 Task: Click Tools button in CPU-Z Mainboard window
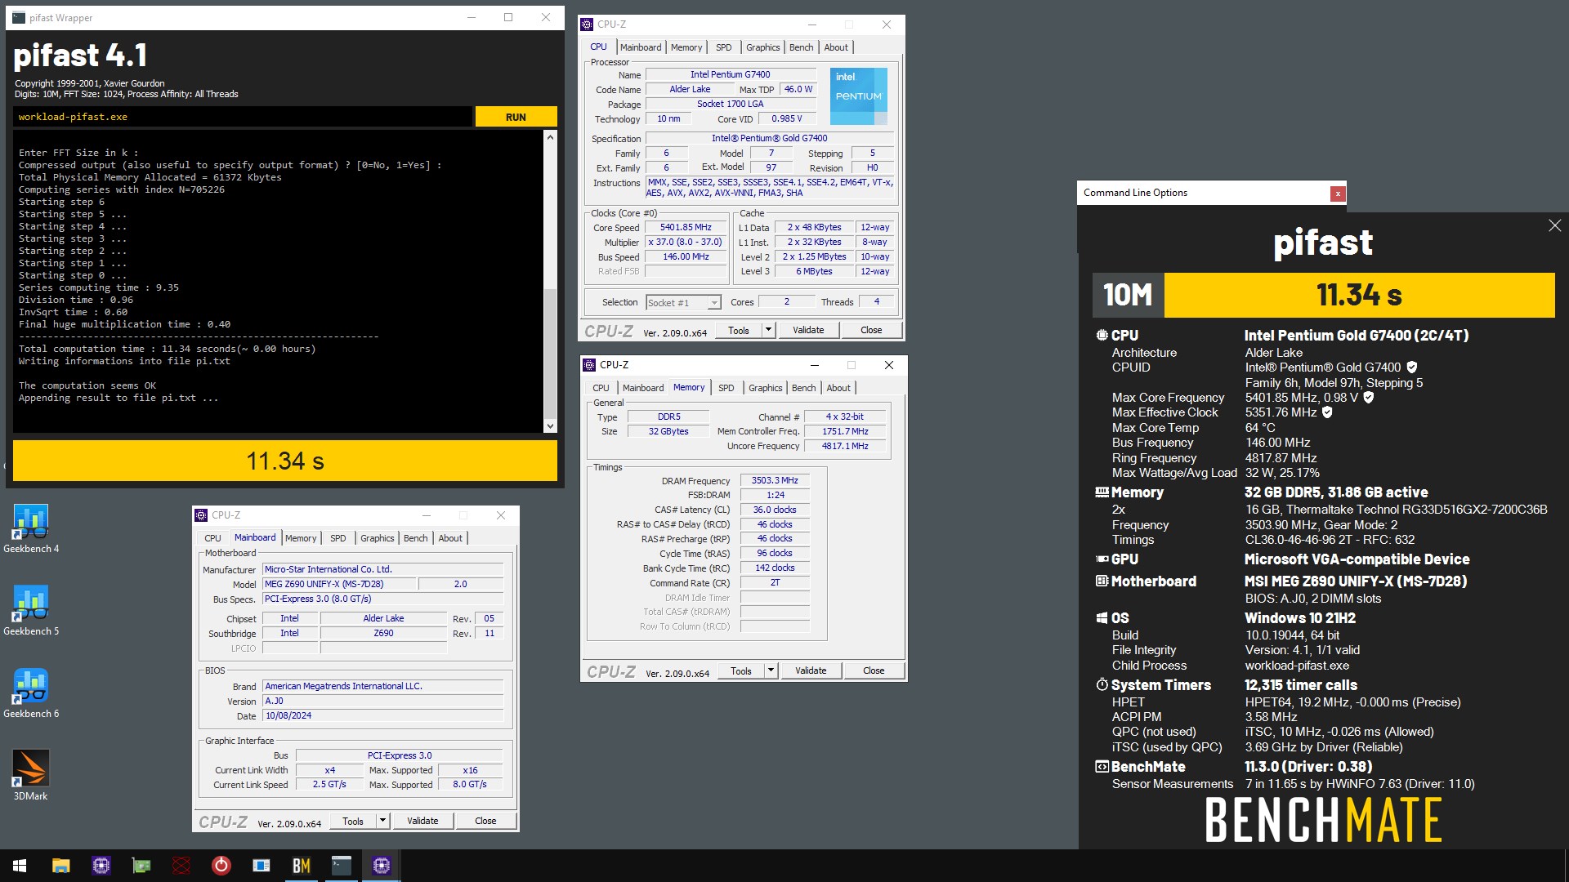(353, 821)
